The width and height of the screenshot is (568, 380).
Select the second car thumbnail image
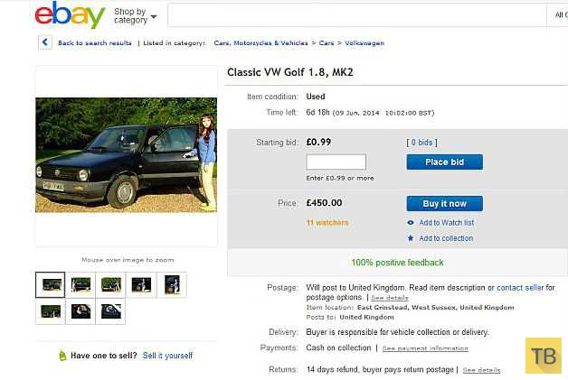(x=80, y=285)
